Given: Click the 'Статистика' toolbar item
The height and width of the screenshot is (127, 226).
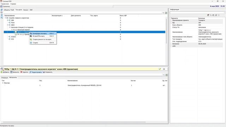Looking at the screenshot, I should point(5,6).
